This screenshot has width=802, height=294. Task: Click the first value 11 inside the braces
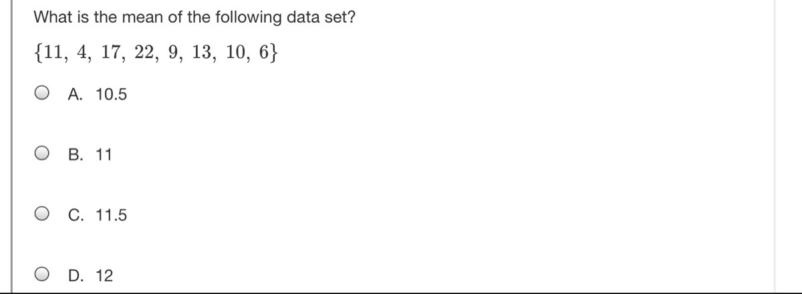click(x=51, y=53)
